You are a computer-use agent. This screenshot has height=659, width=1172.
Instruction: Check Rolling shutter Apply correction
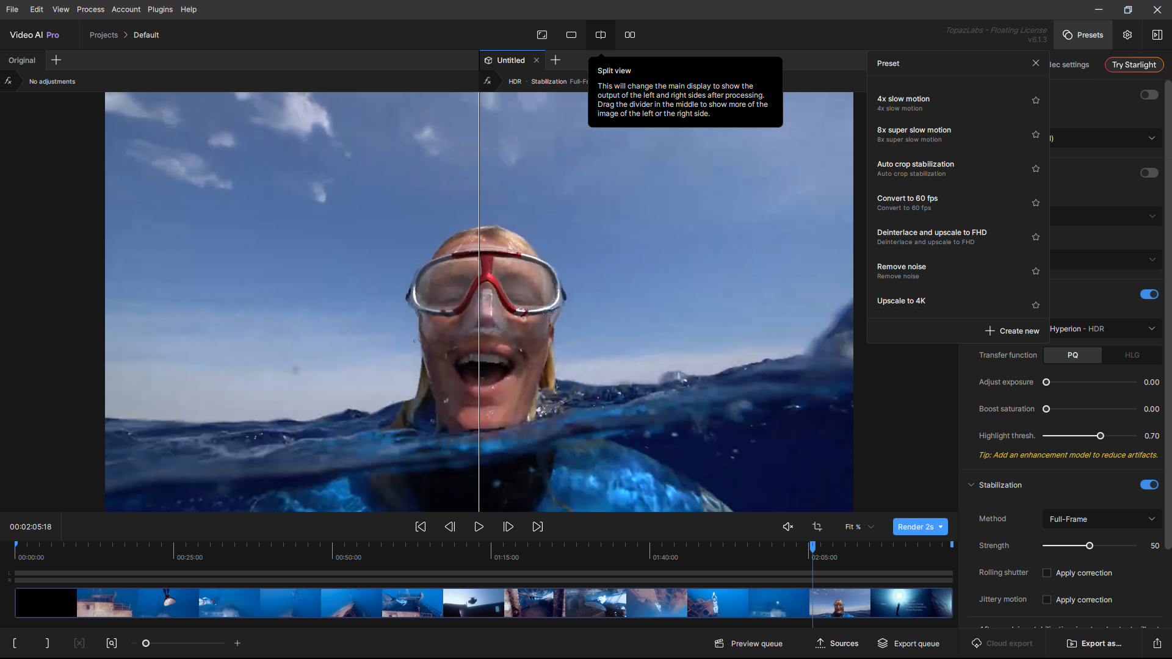[x=1047, y=573]
